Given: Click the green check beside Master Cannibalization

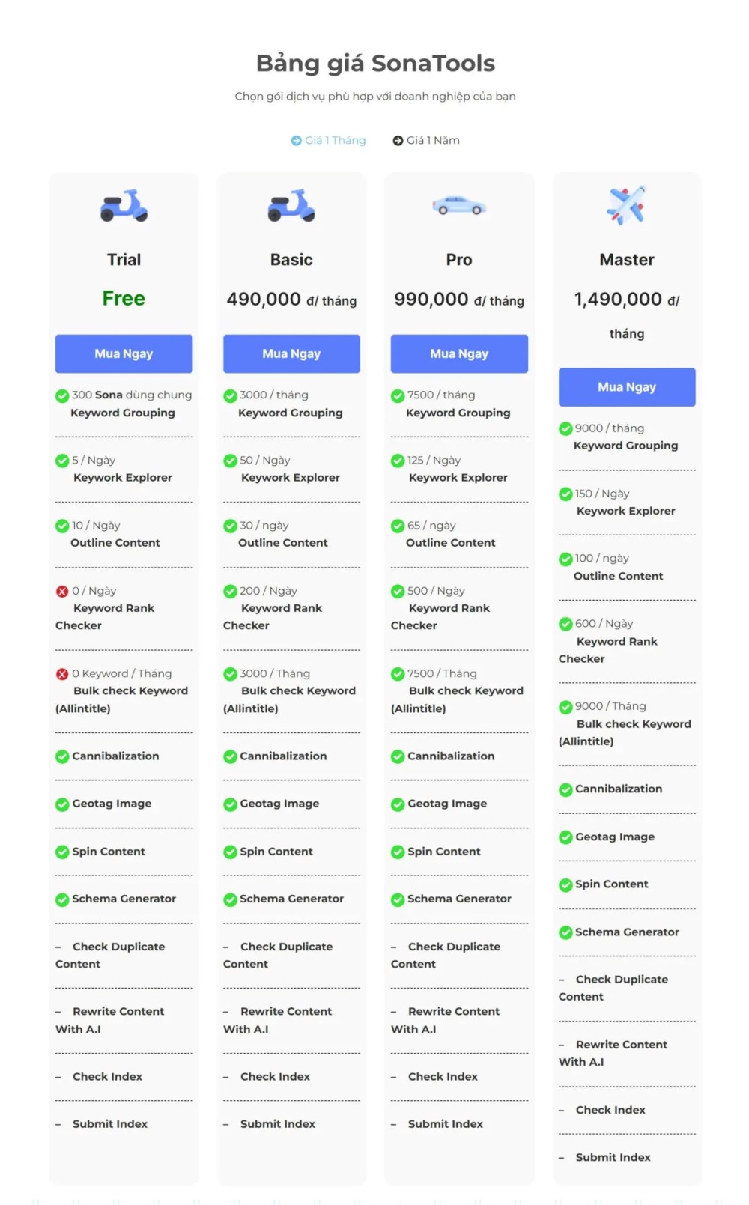Looking at the screenshot, I should pyautogui.click(x=565, y=789).
